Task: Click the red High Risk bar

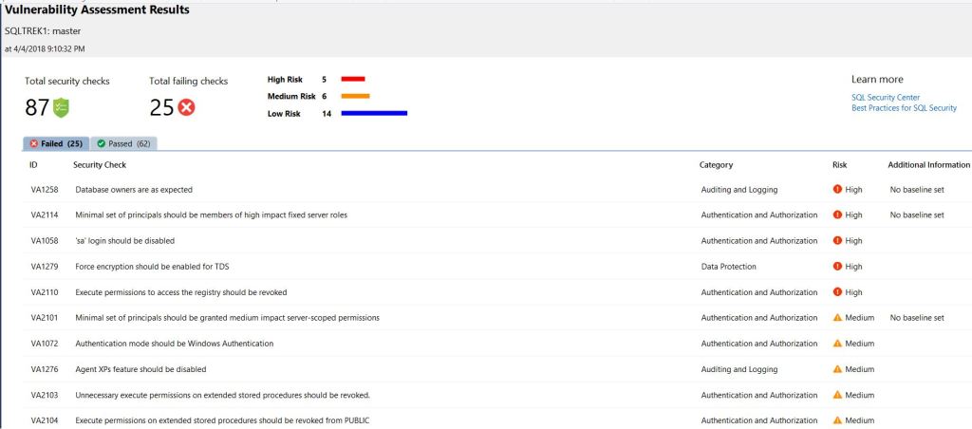Action: [352, 79]
